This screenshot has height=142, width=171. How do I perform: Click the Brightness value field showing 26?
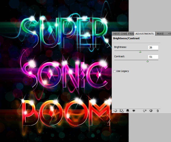[153, 47]
